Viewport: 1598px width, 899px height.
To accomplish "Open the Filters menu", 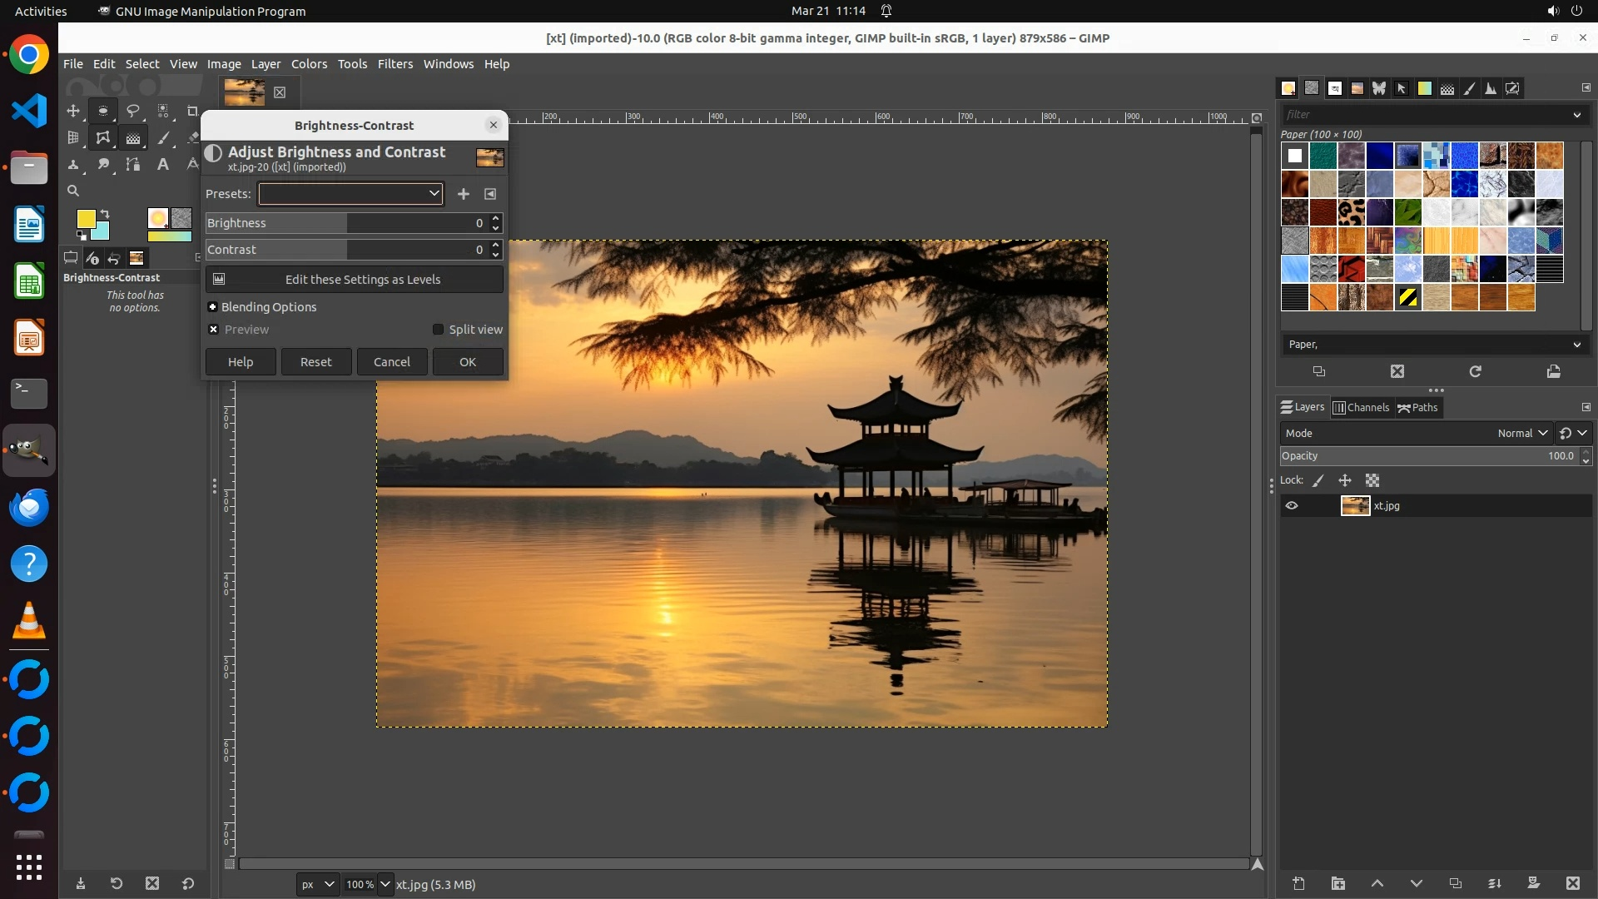I will pyautogui.click(x=395, y=64).
